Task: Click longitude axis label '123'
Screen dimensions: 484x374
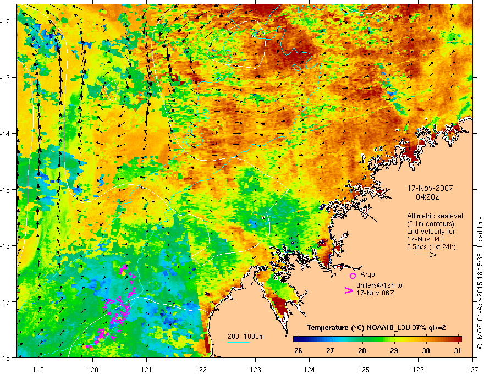Action: [x=255, y=370]
